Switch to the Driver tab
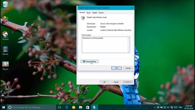The image size is (195, 110). (x=88, y=13)
